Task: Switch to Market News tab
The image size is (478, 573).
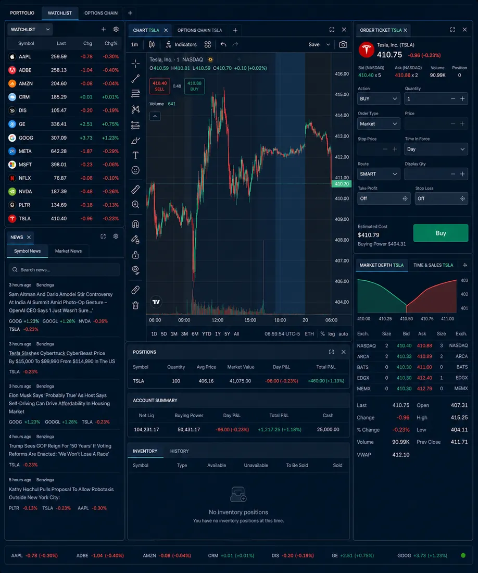Action: click(68, 251)
